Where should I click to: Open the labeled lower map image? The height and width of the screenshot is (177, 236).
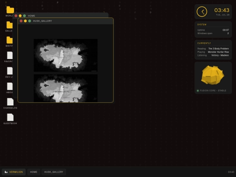(x=66, y=88)
